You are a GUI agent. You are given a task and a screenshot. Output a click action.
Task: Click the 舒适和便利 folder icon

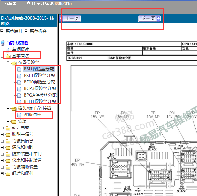tap(8, 174)
